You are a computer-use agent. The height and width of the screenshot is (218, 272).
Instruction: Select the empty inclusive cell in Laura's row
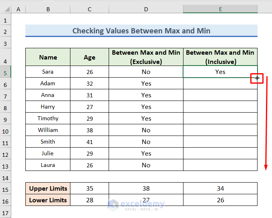pyautogui.click(x=220, y=165)
